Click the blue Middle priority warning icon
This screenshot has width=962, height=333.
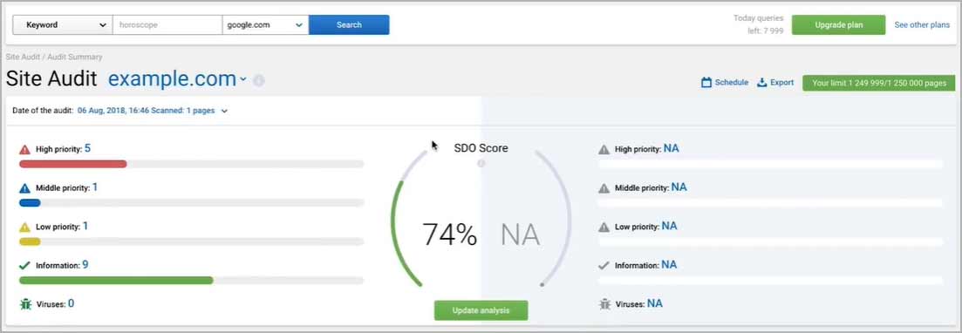coord(24,188)
